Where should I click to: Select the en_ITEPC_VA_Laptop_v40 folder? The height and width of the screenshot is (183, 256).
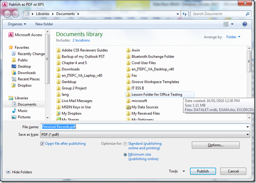80,75
